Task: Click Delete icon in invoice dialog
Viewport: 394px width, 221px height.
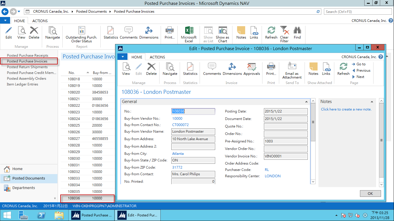Action: [x=151, y=69]
